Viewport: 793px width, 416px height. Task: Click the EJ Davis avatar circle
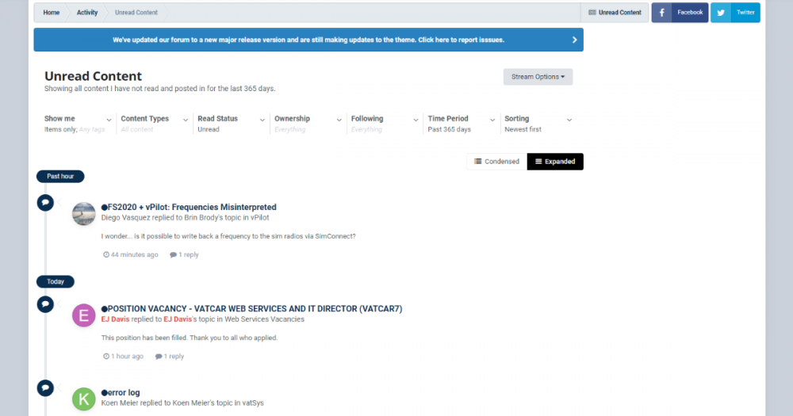[x=84, y=315]
